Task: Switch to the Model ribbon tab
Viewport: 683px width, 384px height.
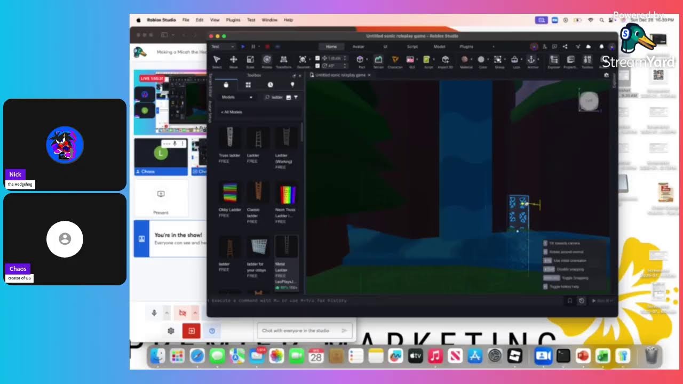Action: (439, 46)
